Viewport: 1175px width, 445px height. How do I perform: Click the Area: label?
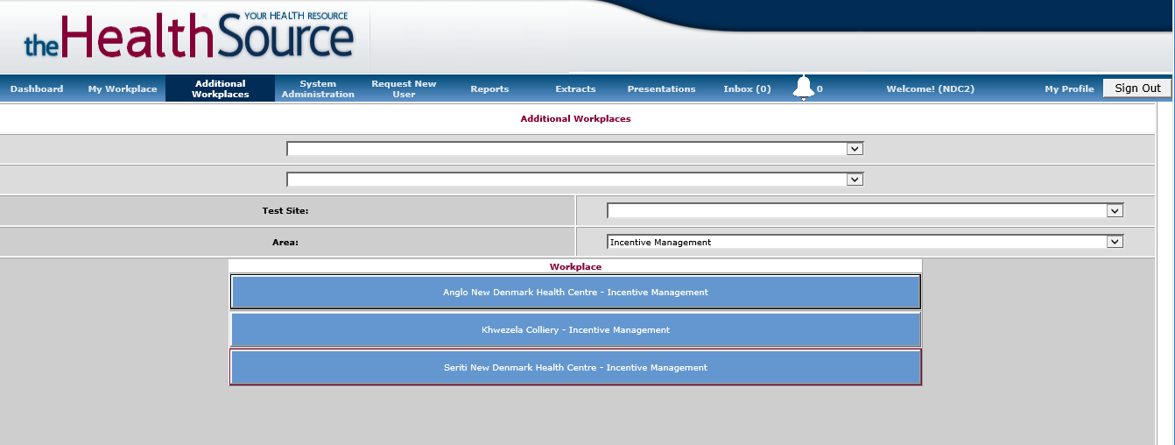coord(285,242)
